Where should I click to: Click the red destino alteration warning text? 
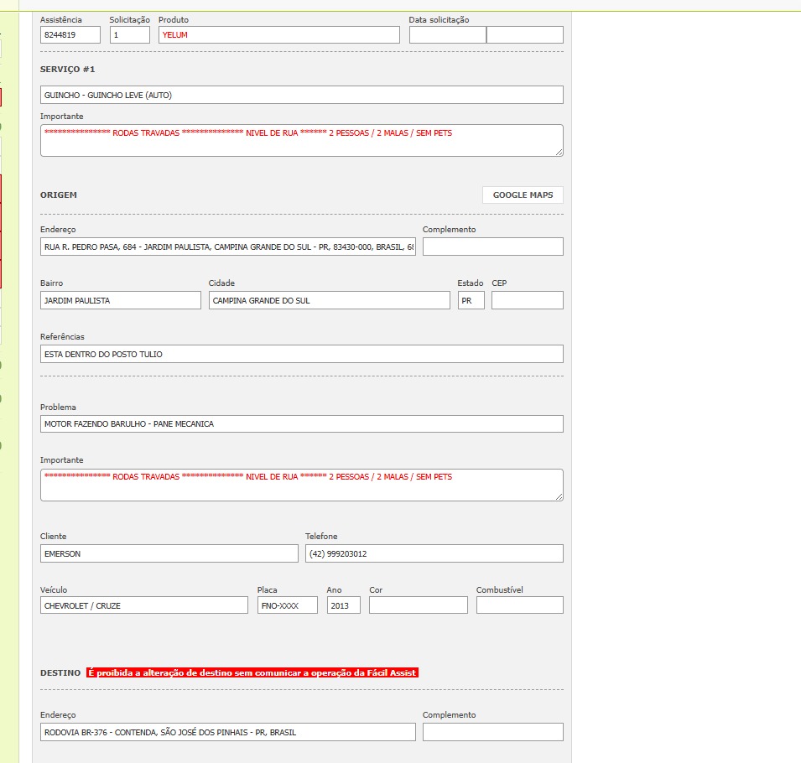pyautogui.click(x=252, y=672)
